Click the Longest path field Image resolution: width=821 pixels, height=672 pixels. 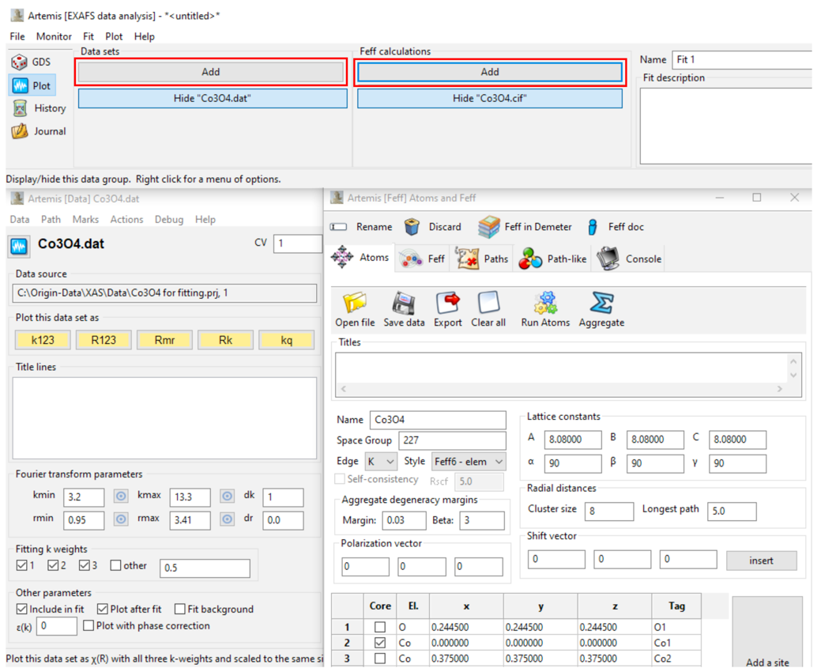(x=732, y=512)
